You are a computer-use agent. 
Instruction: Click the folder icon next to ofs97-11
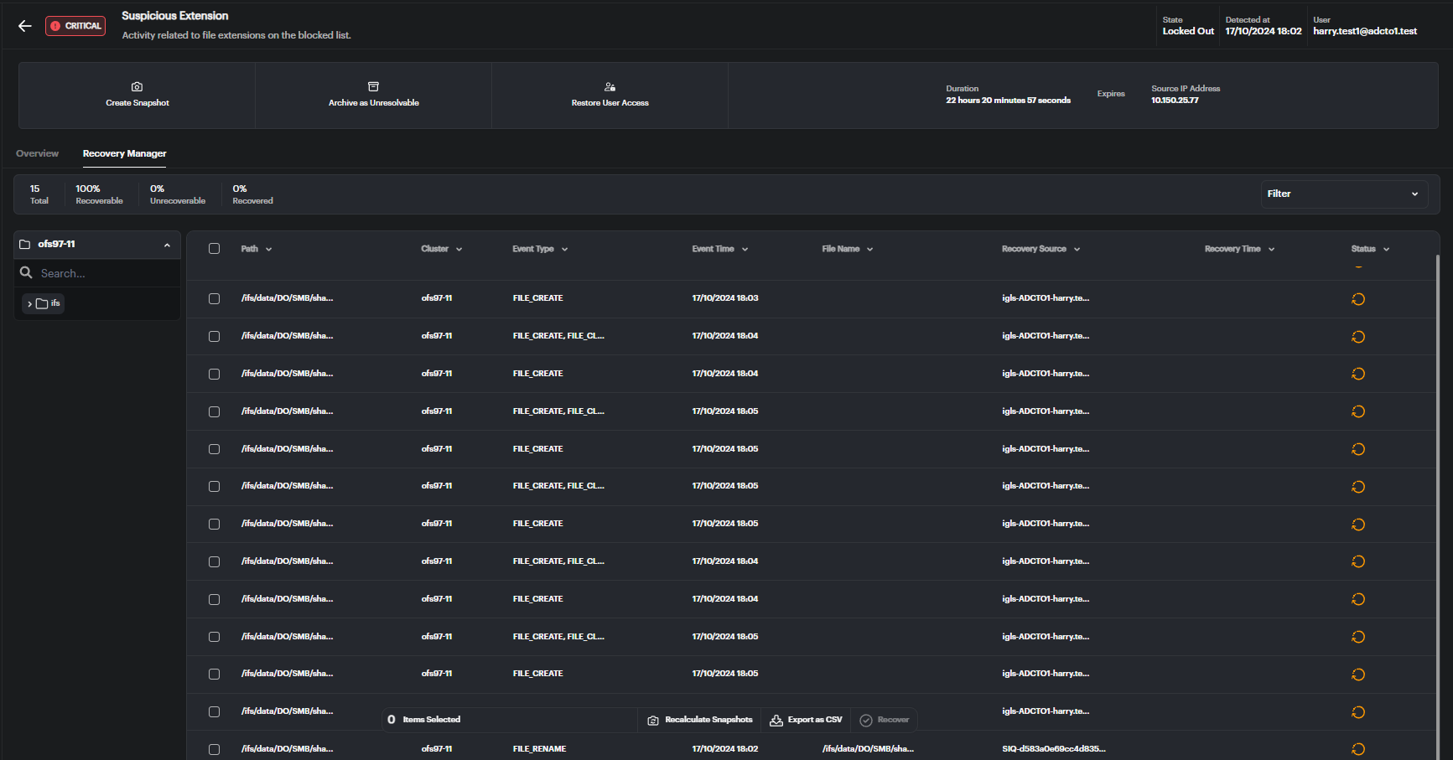[x=25, y=244]
